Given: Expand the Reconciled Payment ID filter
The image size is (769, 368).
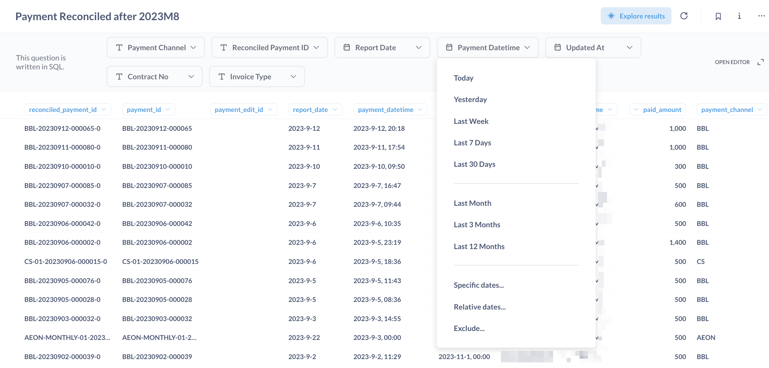Looking at the screenshot, I should 316,48.
